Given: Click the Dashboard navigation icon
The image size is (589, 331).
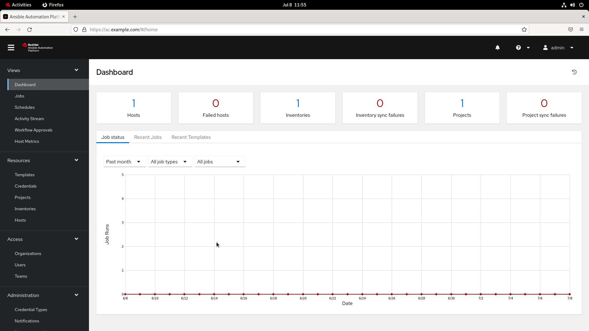Looking at the screenshot, I should click(25, 84).
